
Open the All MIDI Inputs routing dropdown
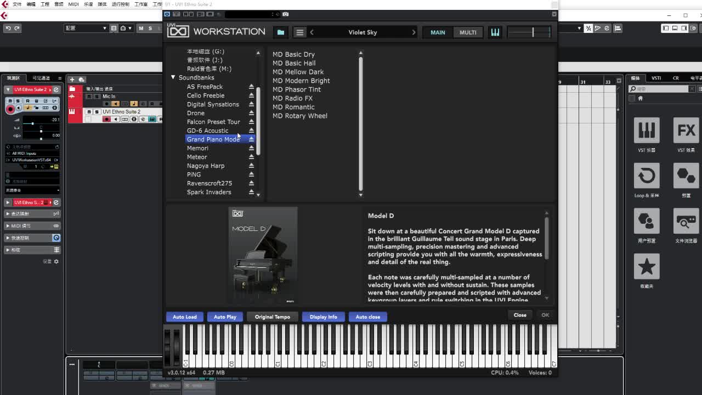[32, 154]
